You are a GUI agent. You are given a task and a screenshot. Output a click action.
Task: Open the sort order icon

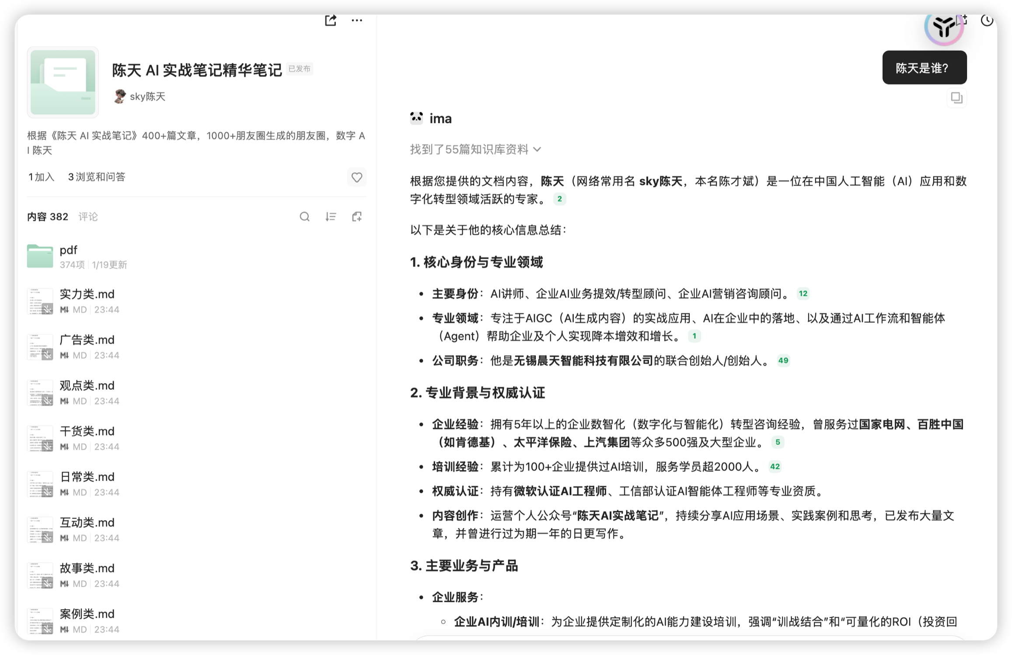tap(331, 217)
